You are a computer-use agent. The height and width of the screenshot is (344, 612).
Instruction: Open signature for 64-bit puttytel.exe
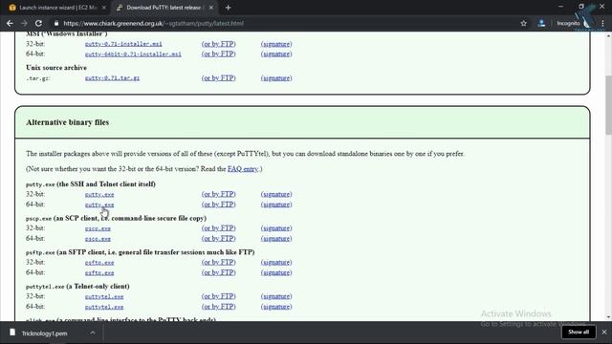click(276, 307)
